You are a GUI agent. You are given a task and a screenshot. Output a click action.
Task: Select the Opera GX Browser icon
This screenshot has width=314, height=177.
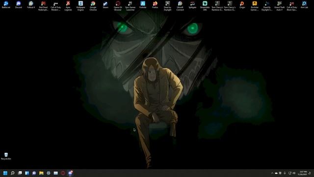coord(118,5)
